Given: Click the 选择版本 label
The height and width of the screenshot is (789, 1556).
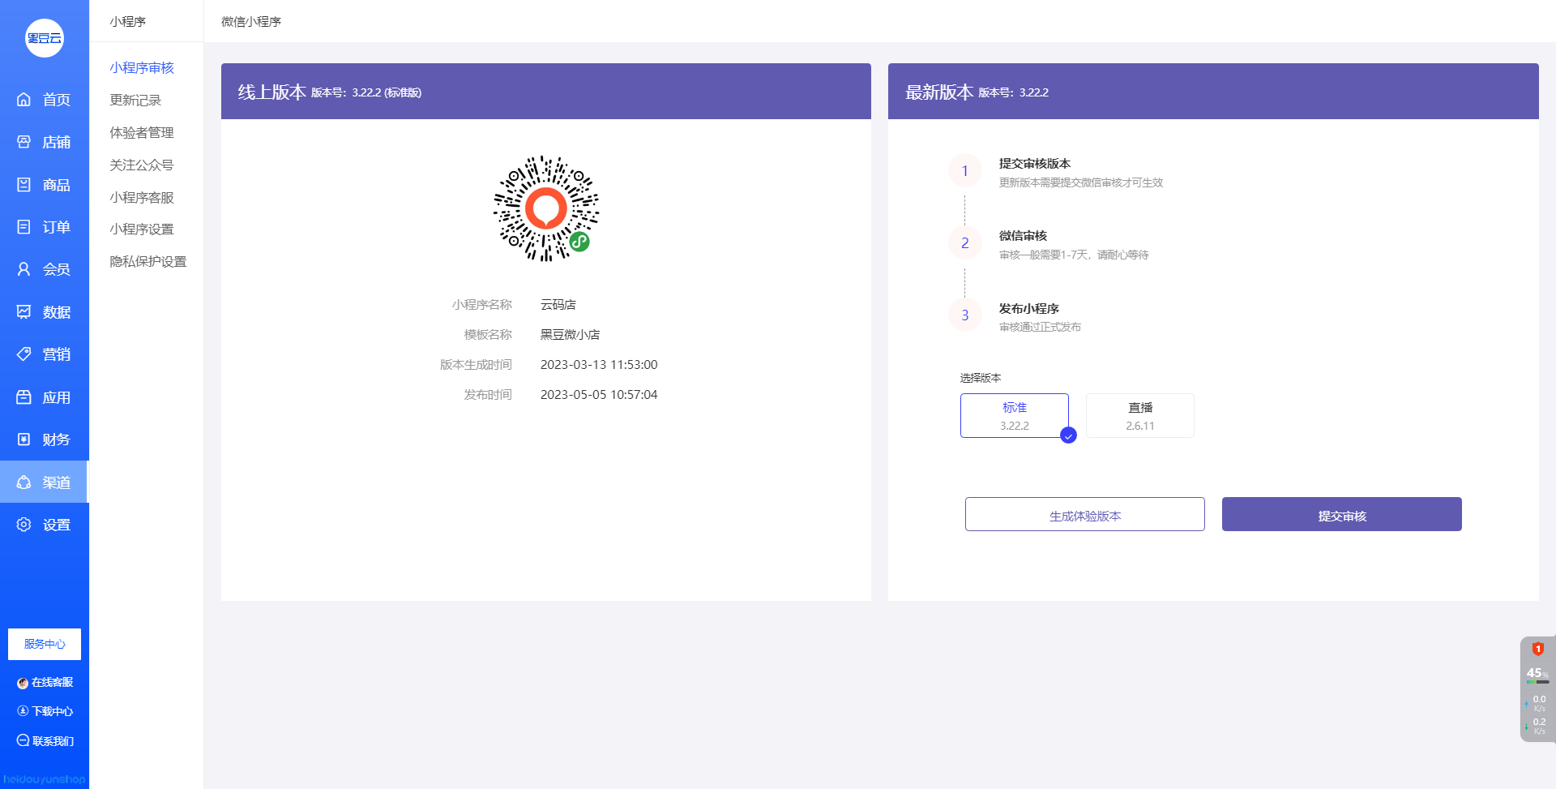Looking at the screenshot, I should click(981, 378).
